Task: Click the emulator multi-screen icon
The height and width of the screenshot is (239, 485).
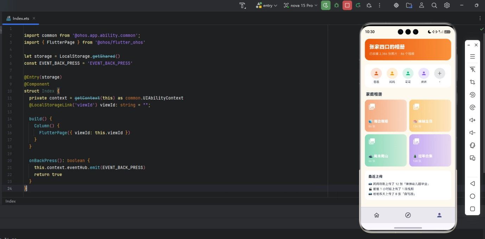Action: point(473,158)
